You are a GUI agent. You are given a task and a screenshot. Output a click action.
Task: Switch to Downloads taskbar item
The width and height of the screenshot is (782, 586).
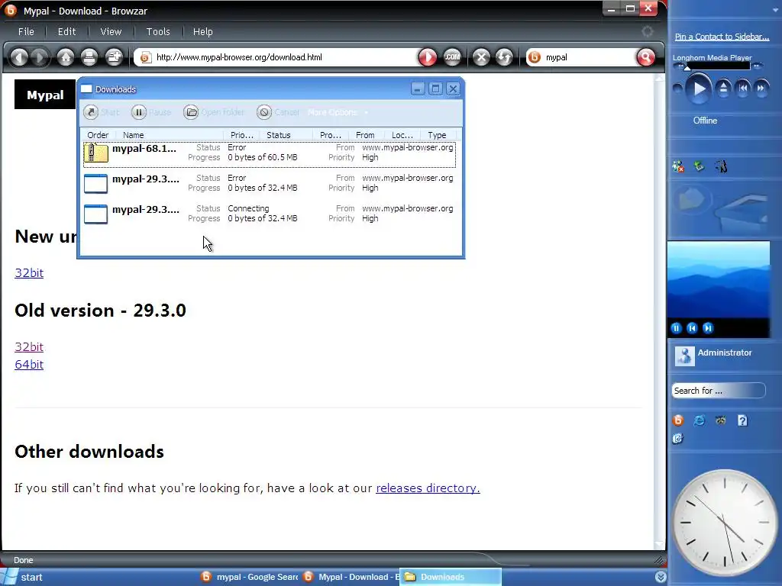[x=451, y=577]
